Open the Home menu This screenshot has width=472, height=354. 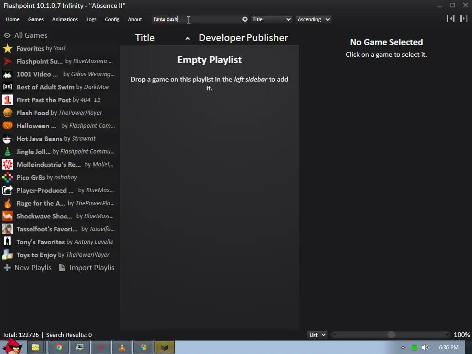coord(12,19)
